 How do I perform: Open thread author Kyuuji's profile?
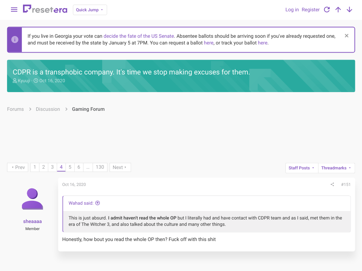click(x=24, y=81)
